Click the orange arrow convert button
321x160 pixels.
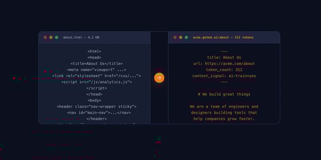pyautogui.click(x=159, y=78)
